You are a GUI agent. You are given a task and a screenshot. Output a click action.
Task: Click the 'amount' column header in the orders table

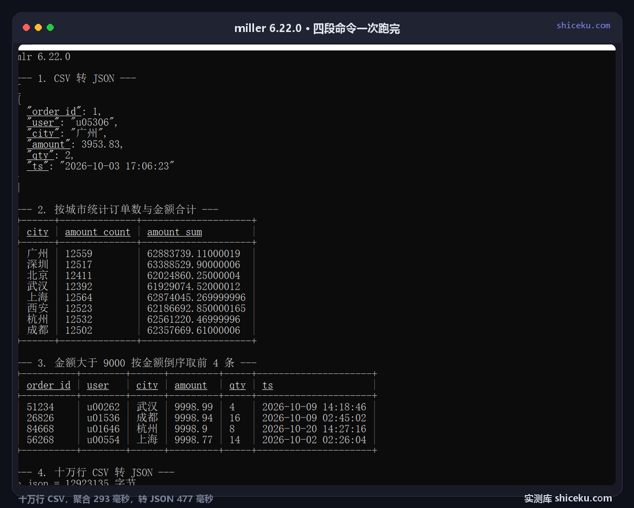click(191, 385)
